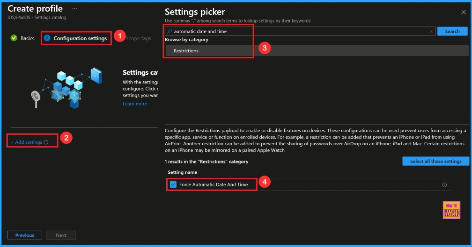
Task: Click the Setting name column header
Action: point(183,172)
